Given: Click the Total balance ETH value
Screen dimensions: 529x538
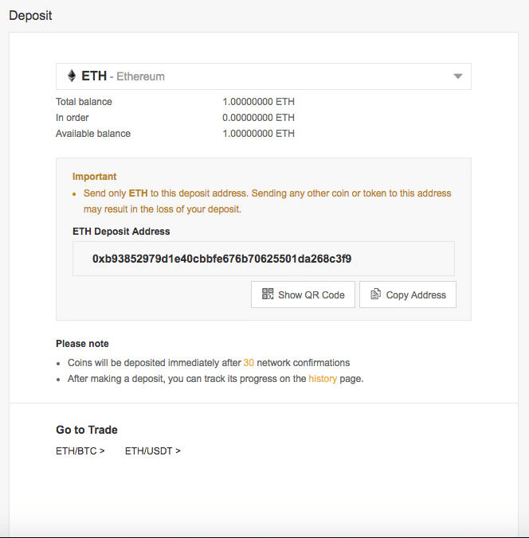Looking at the screenshot, I should (258, 102).
